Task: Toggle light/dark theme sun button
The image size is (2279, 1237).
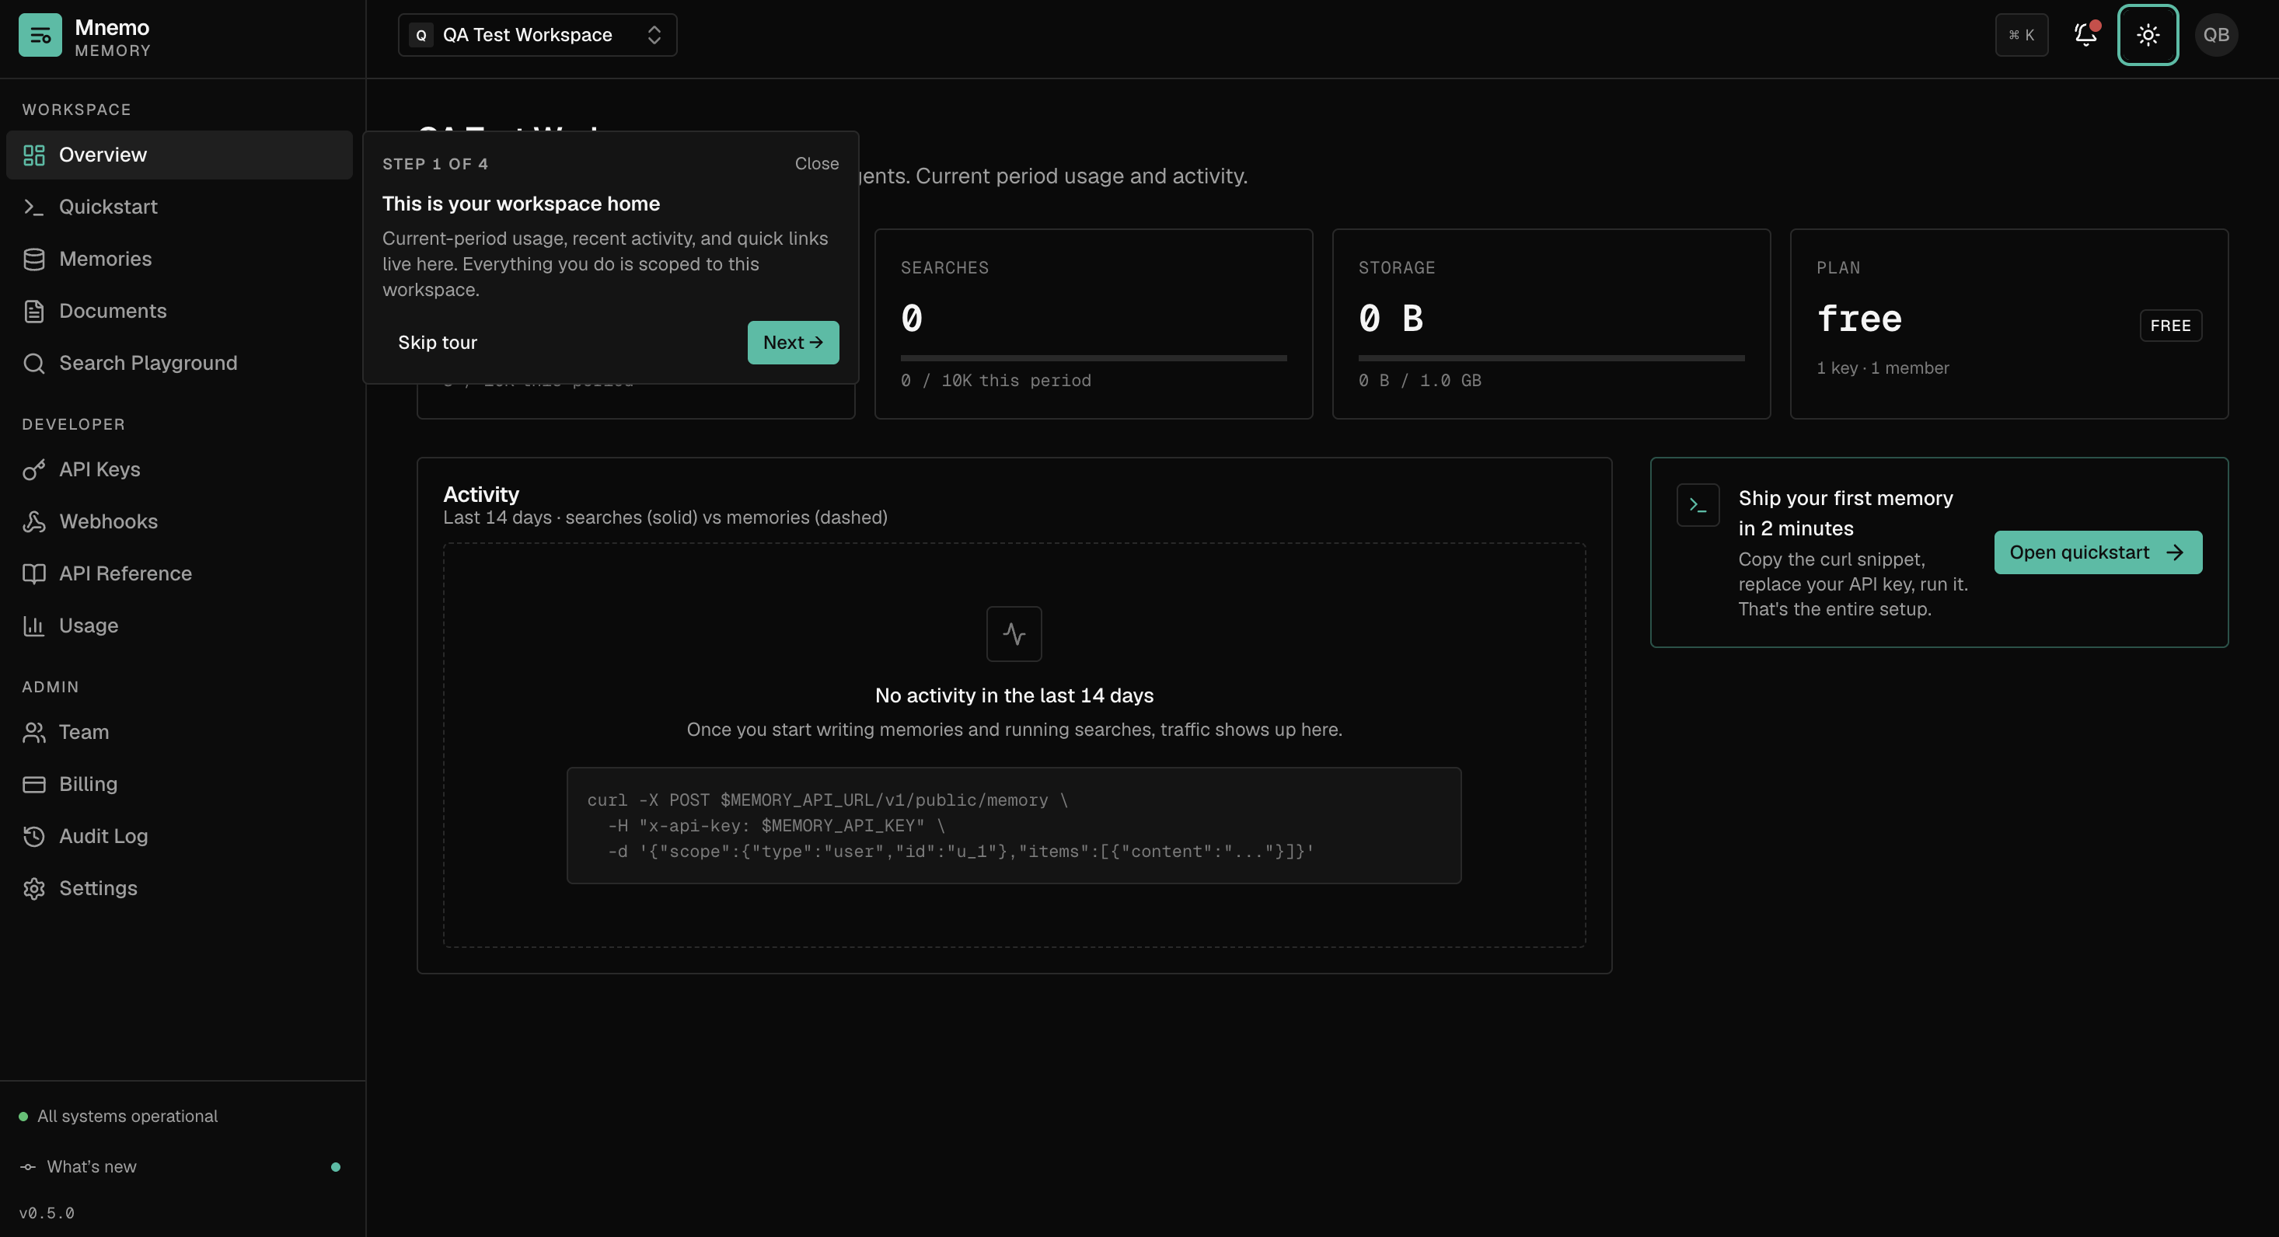Action: coord(2147,36)
